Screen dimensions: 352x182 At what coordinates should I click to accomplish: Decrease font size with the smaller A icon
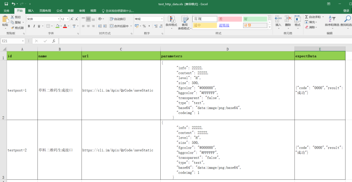(77, 19)
